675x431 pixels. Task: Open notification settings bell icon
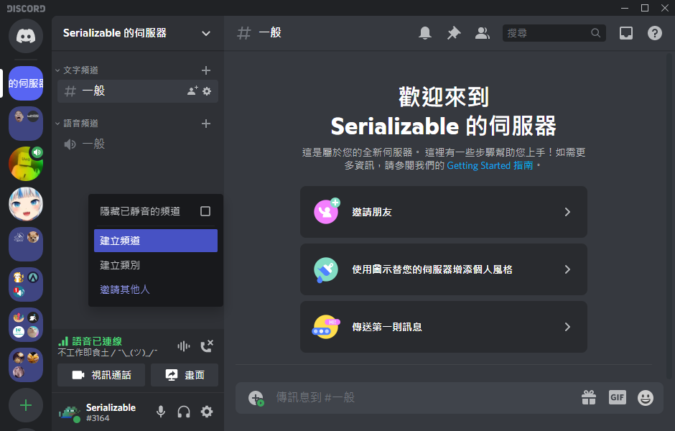coord(425,33)
